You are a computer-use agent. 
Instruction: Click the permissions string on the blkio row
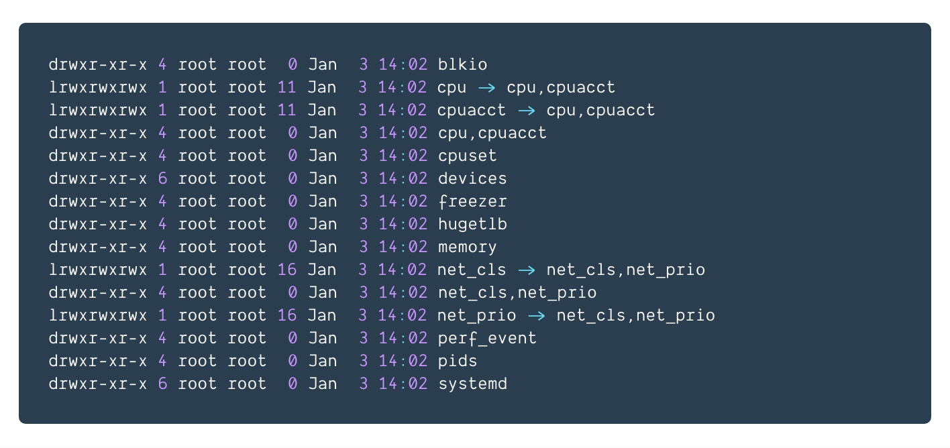98,65
